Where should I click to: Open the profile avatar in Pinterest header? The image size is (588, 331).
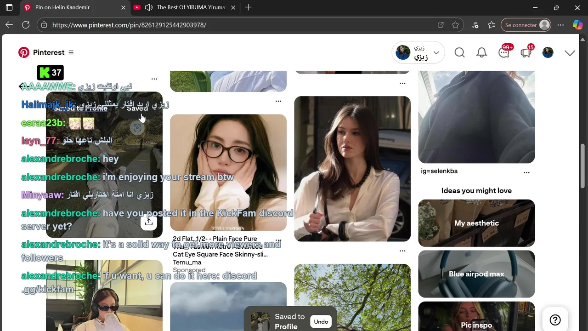[x=548, y=52]
